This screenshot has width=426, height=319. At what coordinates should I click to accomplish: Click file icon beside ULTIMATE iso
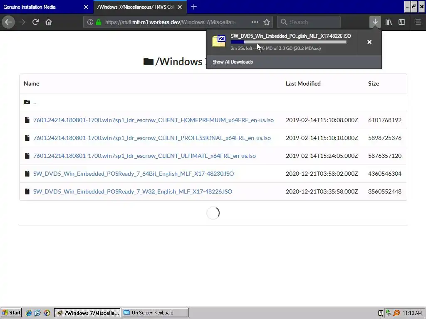pos(27,156)
